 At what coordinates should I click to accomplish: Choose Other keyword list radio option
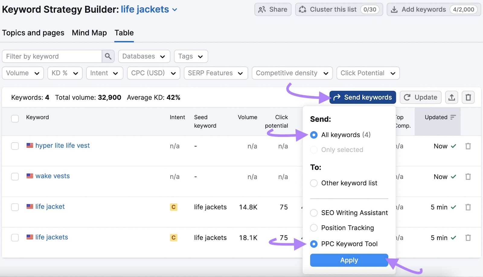[314, 183]
